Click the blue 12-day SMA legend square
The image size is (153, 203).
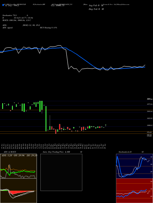(x=3, y=5)
